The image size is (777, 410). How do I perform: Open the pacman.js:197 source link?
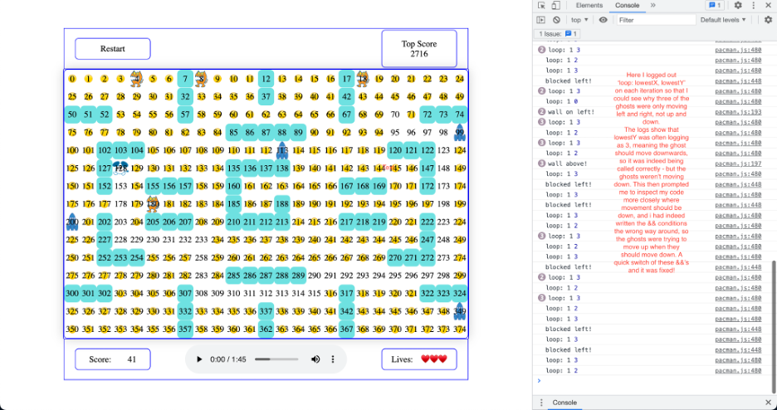(x=738, y=164)
